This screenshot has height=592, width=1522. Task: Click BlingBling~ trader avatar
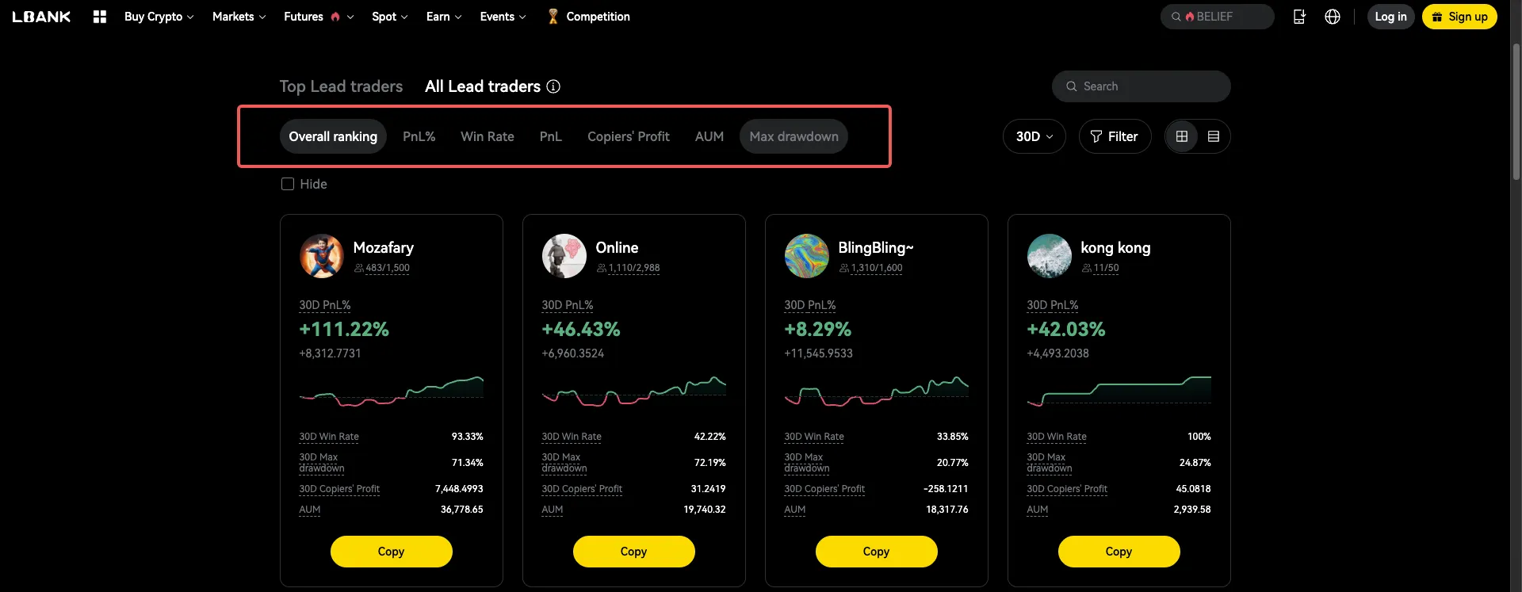[806, 256]
